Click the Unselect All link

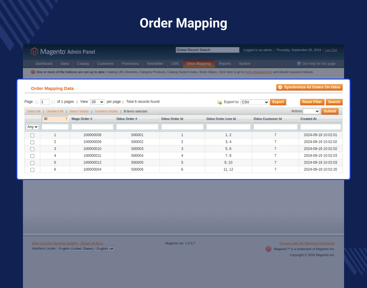(x=55, y=111)
